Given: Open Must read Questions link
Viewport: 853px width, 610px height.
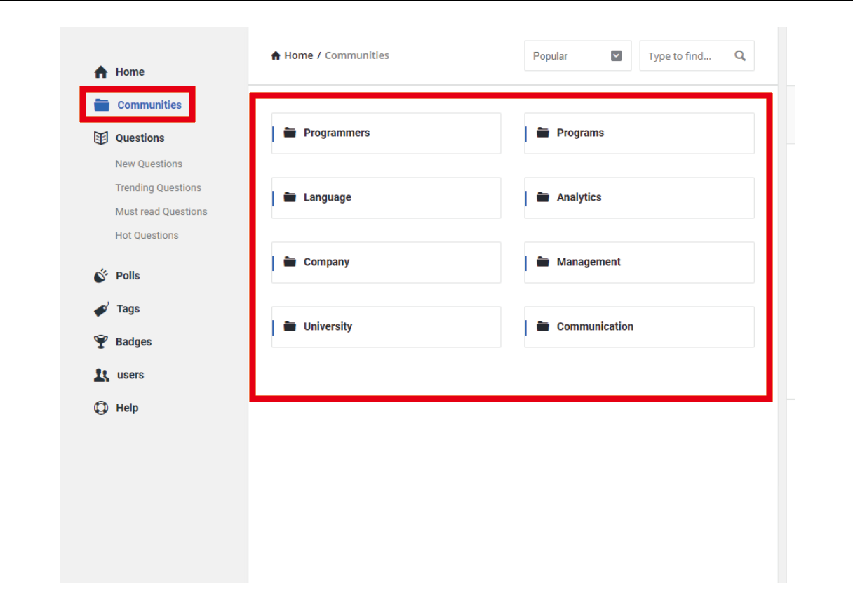Looking at the screenshot, I should pyautogui.click(x=161, y=211).
